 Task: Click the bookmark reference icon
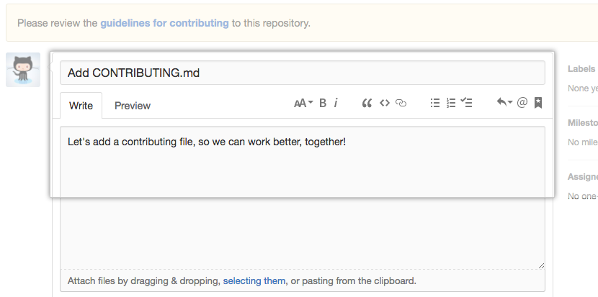coord(538,103)
